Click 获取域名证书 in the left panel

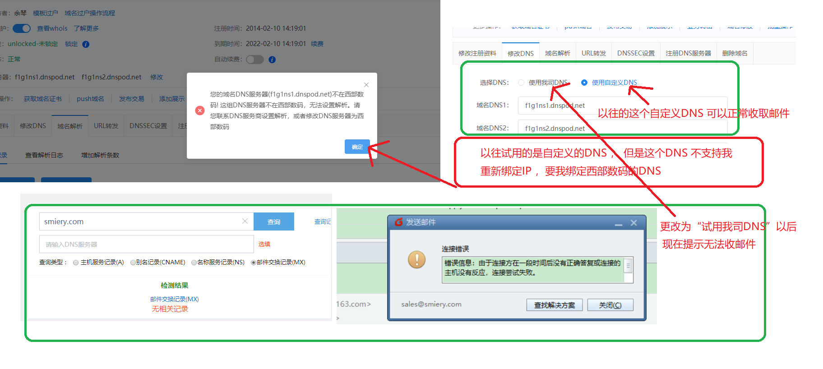point(43,99)
